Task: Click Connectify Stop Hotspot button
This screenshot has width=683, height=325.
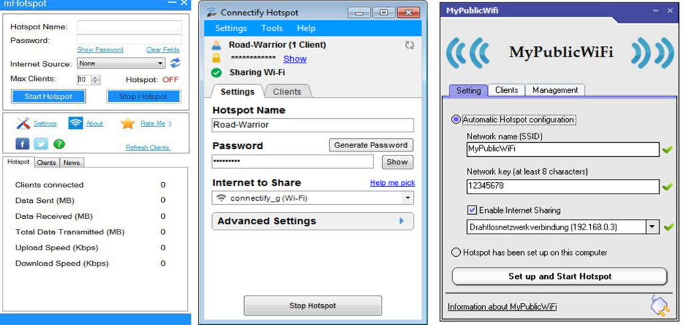Action: coord(313,306)
